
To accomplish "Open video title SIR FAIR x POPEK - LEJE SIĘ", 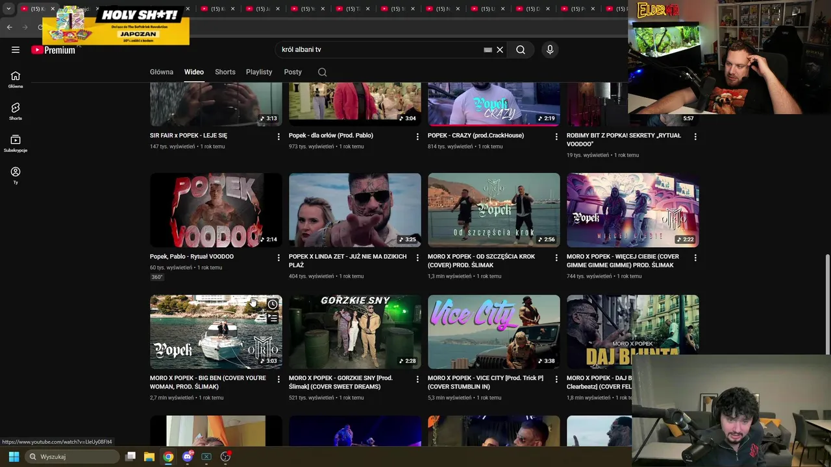I will [188, 136].
